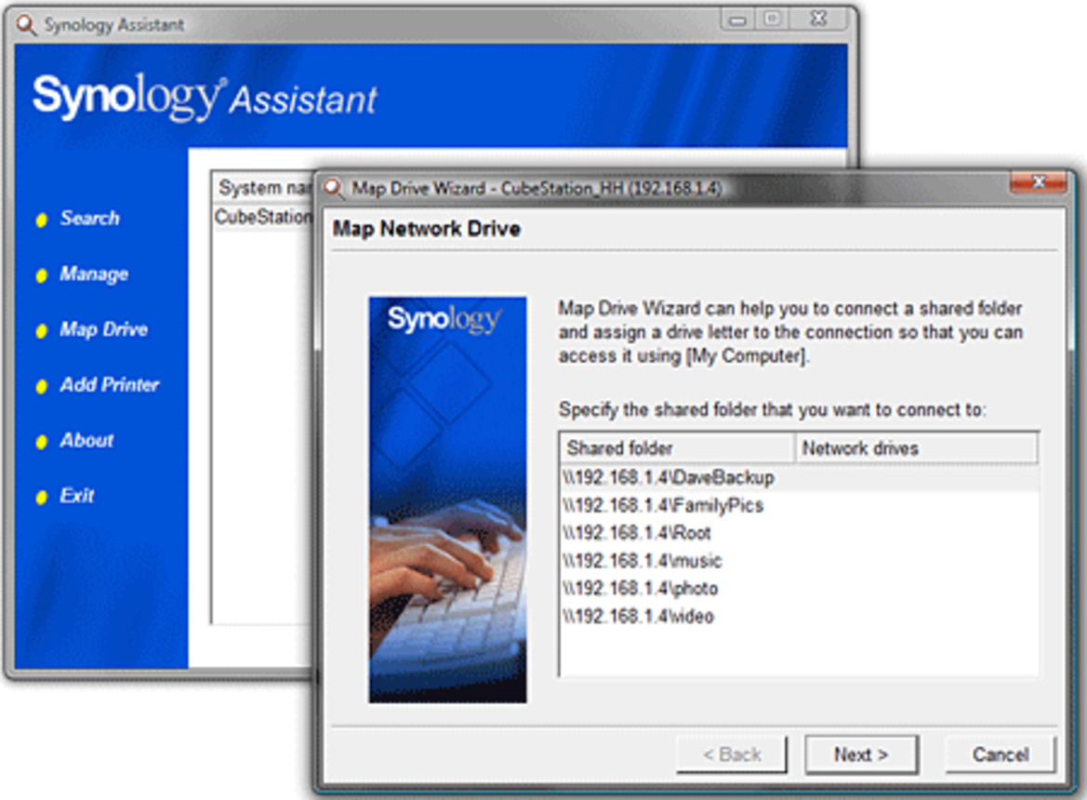This screenshot has height=800, width=1087.
Task: Click the yellow bullet beside Manage
Action: (x=42, y=276)
